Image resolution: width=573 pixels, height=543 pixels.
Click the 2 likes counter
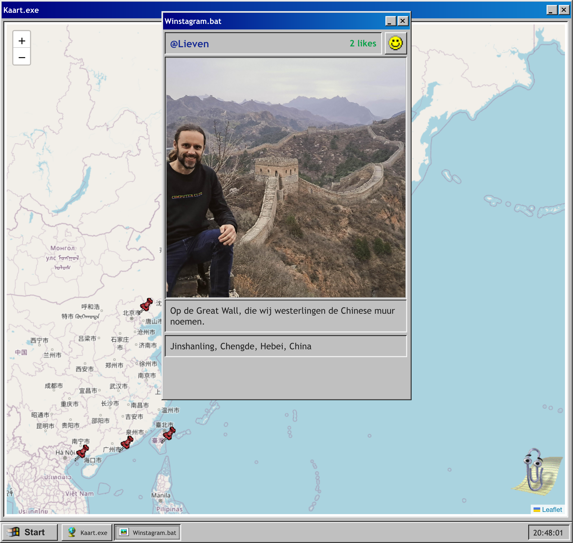point(363,43)
